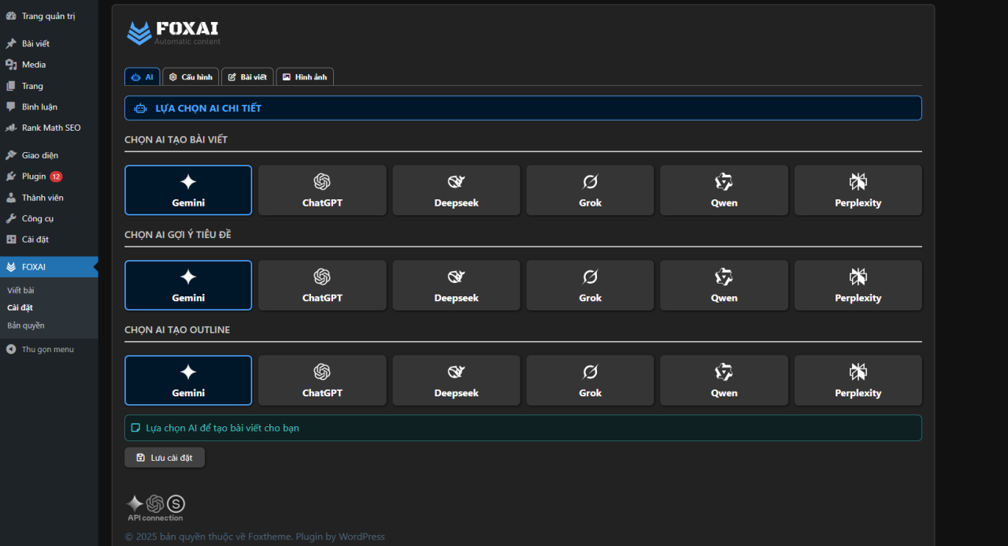
Task: Click the Grok icon under article creation
Action: pyautogui.click(x=590, y=182)
